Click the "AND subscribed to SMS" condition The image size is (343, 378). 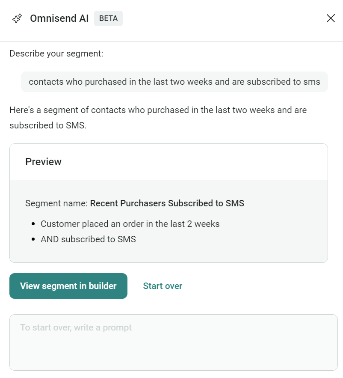point(88,239)
